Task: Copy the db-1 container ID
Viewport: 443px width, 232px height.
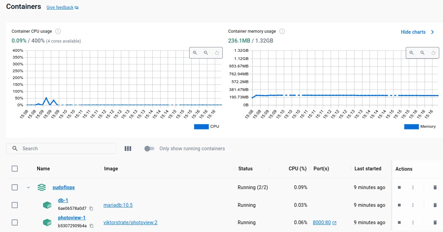Action: coord(91,208)
